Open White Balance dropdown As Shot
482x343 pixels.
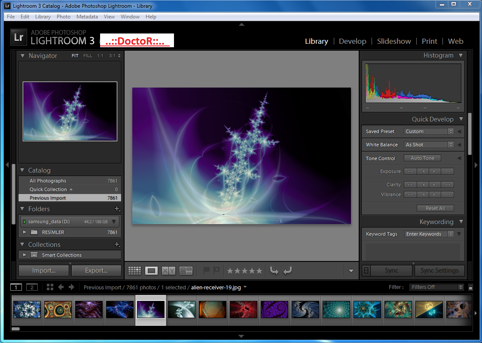428,145
